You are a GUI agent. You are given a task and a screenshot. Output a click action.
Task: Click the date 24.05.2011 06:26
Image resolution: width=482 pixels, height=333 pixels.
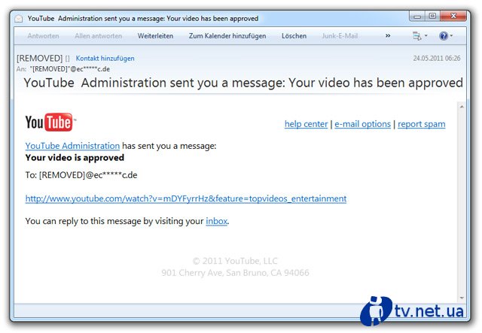[x=437, y=59]
